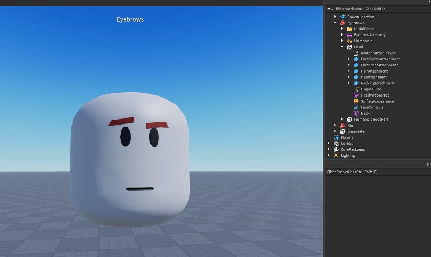This screenshot has height=257, width=431.
Task: Expand the EyebrowAccessory node
Action: [342, 35]
